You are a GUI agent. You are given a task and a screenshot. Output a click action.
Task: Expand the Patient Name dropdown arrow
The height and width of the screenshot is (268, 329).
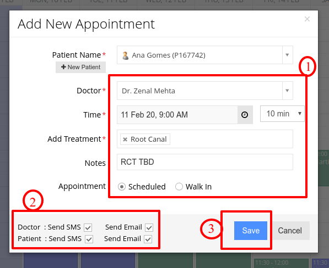(287, 55)
